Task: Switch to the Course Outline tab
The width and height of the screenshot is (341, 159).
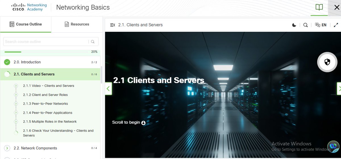Action: 26,24
